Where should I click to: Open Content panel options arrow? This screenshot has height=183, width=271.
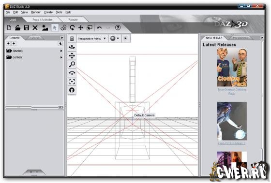(x=62, y=38)
